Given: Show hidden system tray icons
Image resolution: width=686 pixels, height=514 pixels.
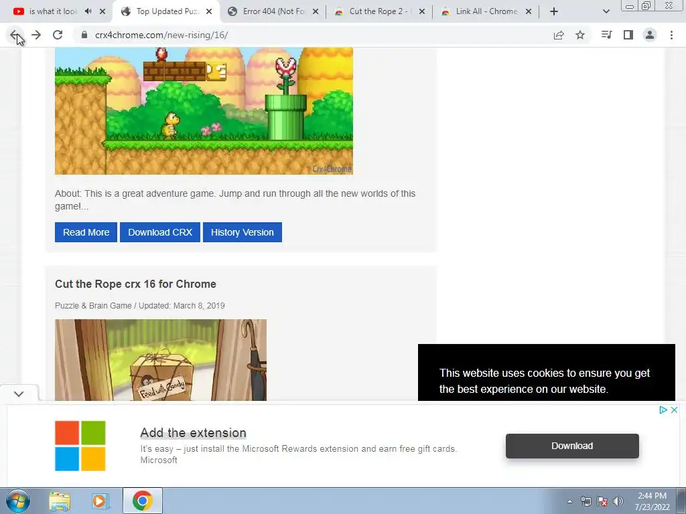Looking at the screenshot, I should [x=569, y=501].
